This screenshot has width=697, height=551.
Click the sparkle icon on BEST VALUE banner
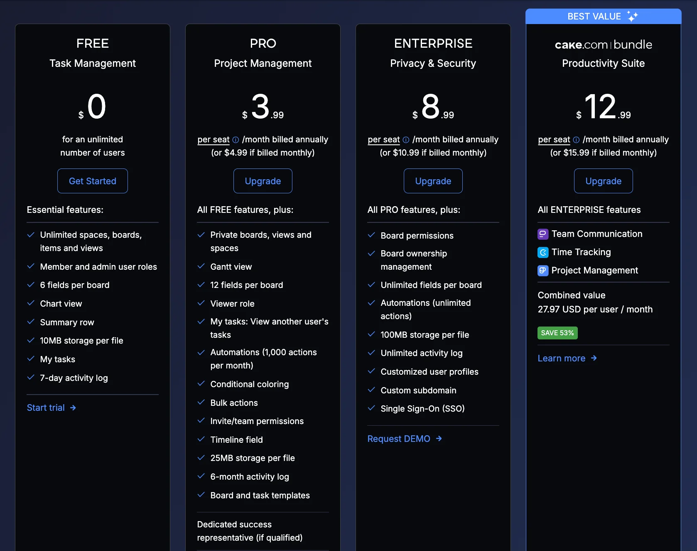632,16
